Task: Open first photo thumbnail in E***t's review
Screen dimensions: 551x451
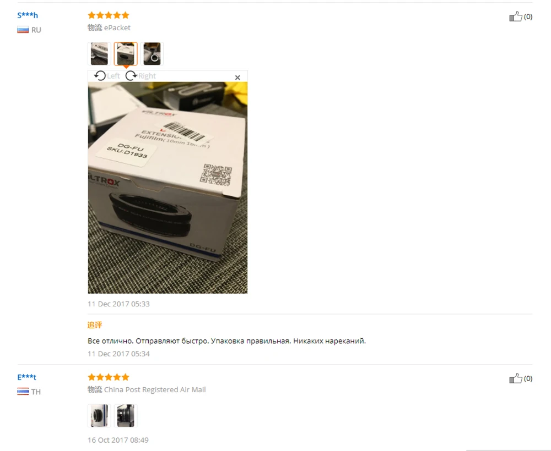Action: 99,416
